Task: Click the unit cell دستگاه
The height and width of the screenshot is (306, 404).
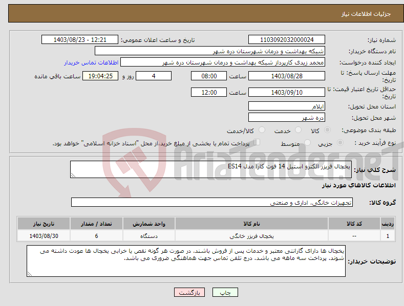Action: tap(149, 236)
